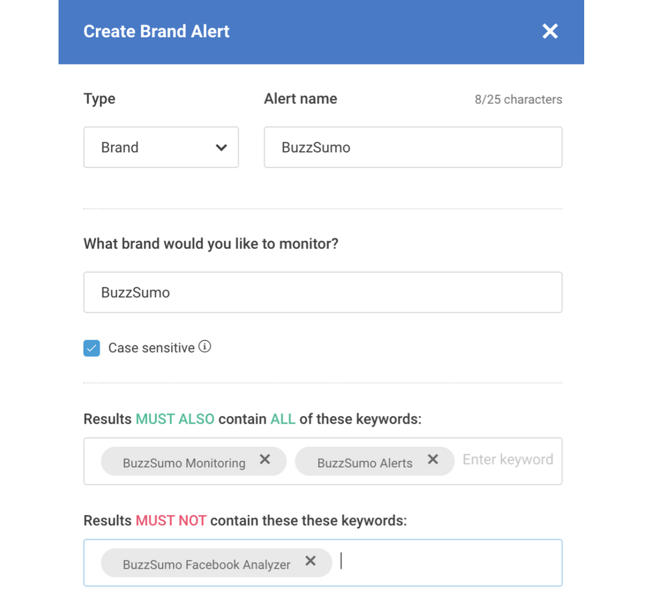
Task: Click the info icon beside Case sensitive
Action: [204, 347]
